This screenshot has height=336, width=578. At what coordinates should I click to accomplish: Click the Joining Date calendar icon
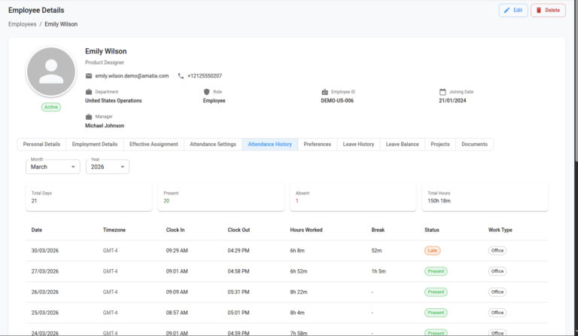tap(443, 92)
